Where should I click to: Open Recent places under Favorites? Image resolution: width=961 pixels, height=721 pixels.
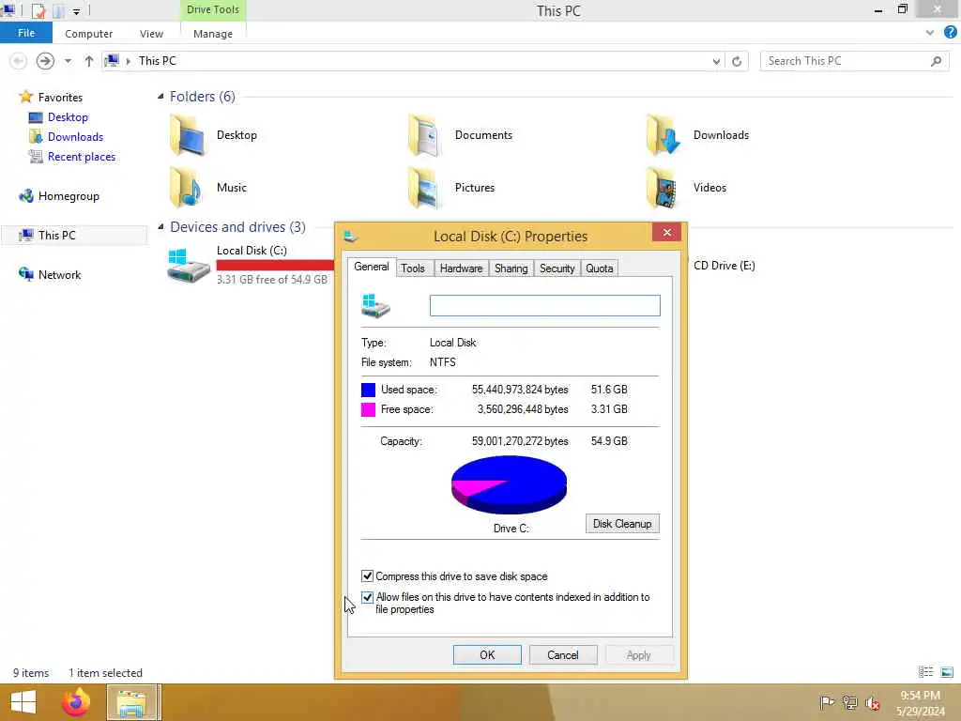click(x=82, y=157)
